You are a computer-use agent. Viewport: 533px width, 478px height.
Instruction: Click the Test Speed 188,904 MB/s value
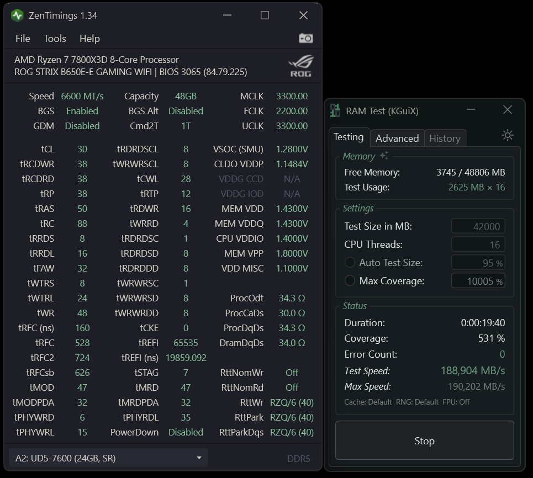pyautogui.click(x=473, y=370)
